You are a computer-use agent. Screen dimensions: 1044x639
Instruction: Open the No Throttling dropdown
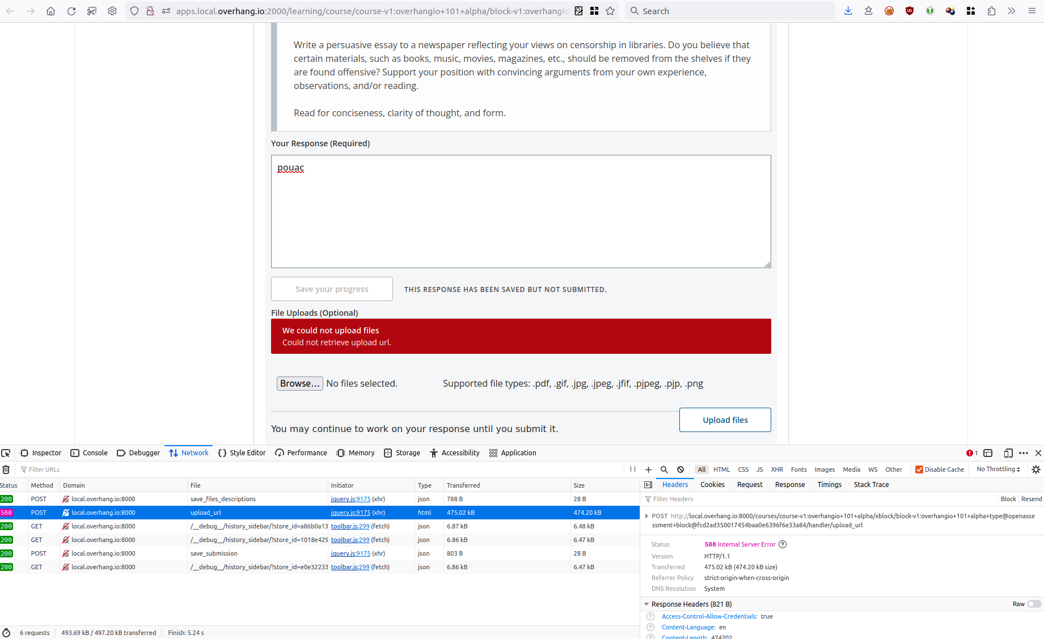pyautogui.click(x=997, y=469)
